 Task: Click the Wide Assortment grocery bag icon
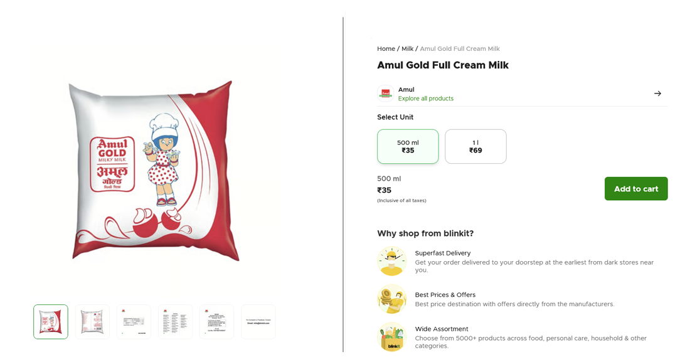392,337
